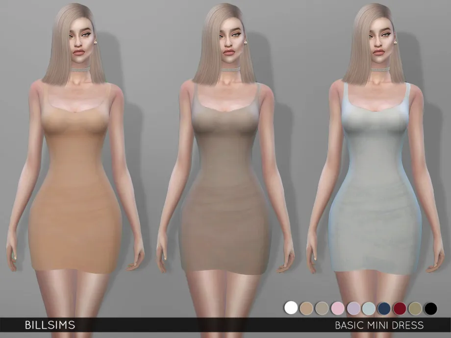Choose the tan beige color swatch
451x338 pixels.
coord(307,308)
